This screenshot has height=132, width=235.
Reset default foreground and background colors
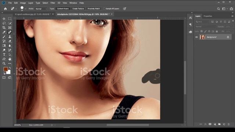[x=4, y=73]
